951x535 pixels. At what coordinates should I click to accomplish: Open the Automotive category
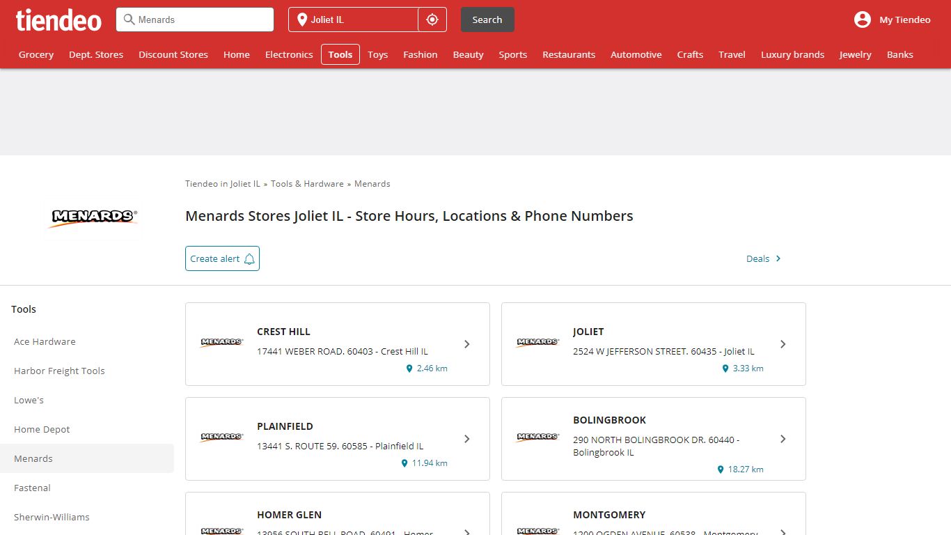pos(636,54)
